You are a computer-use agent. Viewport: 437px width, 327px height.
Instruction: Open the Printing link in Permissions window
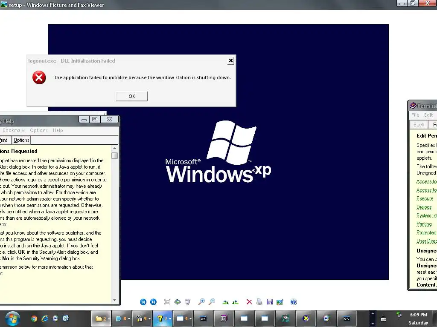pos(424,224)
